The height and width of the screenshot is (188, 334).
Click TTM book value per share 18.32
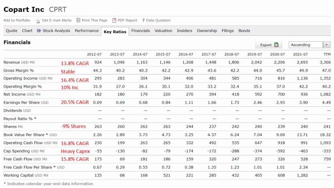tap(325, 135)
